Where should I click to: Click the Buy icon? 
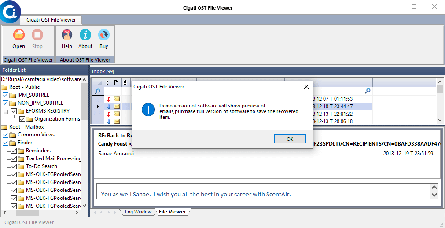[103, 35]
